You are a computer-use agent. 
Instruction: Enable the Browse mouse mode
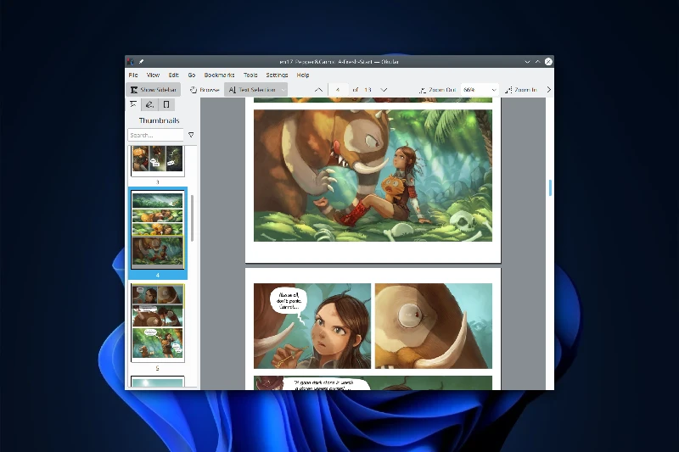point(205,89)
